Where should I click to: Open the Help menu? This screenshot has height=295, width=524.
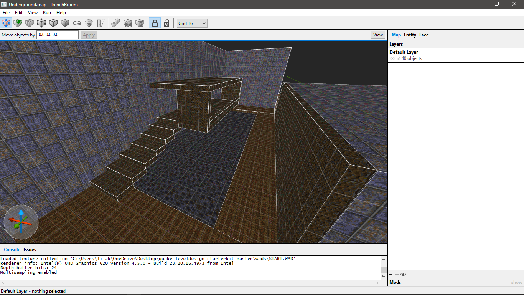tap(61, 13)
